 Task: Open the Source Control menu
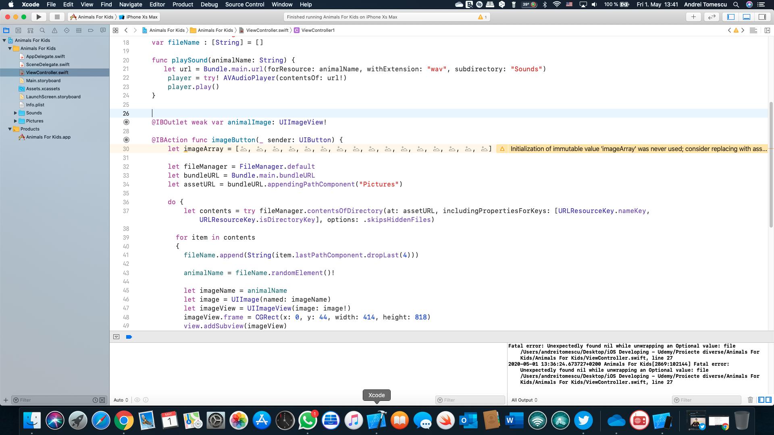(244, 4)
